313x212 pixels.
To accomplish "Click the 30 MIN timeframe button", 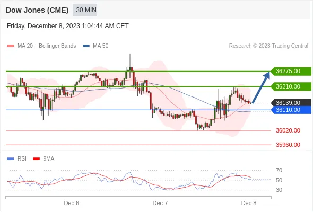I will pos(85,10).
